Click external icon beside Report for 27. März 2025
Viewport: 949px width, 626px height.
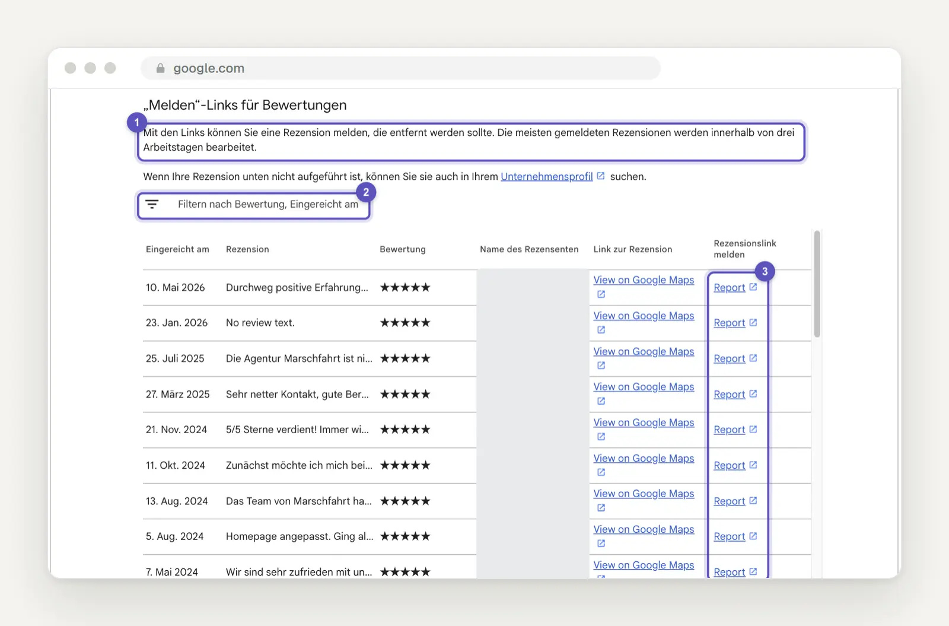[x=753, y=394]
